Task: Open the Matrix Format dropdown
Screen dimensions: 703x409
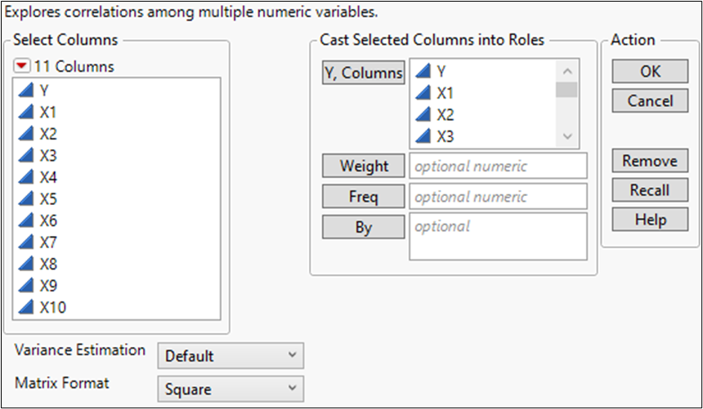Action: click(230, 389)
